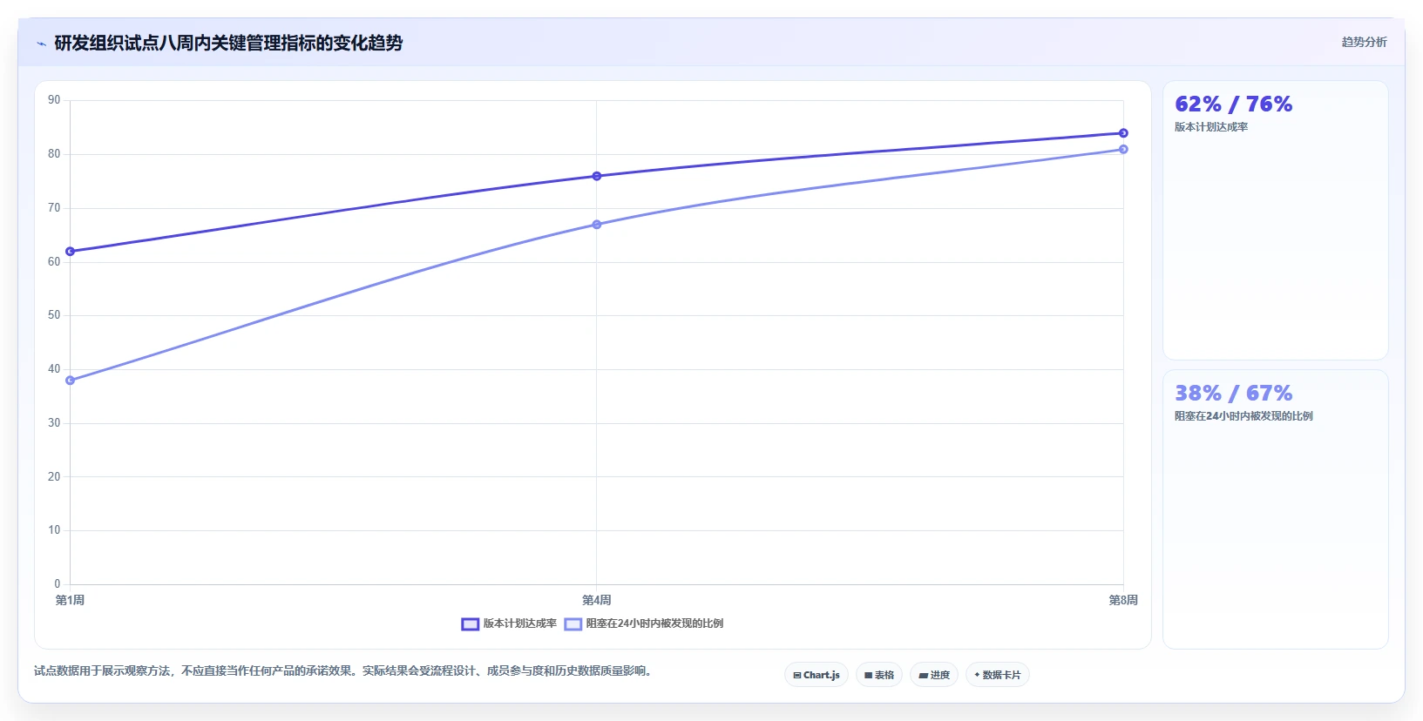1423x721 pixels.
Task: Click the 版本计划达成率 data point at 第8周
Action: click(1123, 133)
